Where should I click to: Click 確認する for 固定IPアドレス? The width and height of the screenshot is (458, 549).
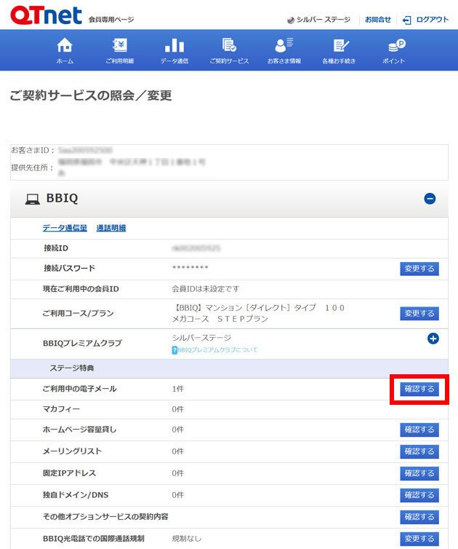coord(419,474)
